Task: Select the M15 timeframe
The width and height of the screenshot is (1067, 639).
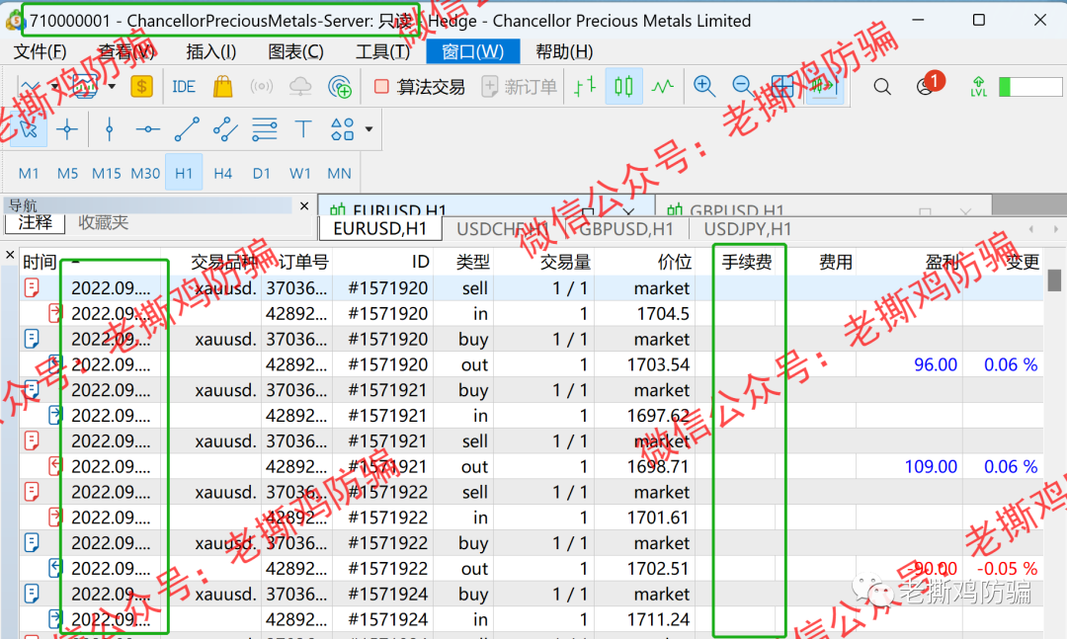Action: point(106,173)
